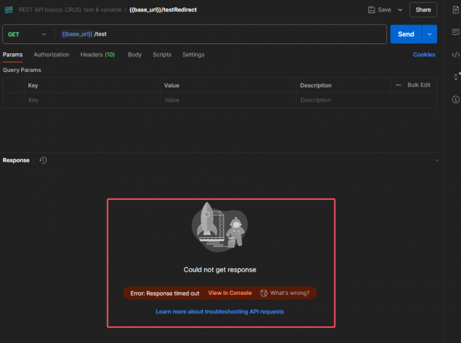The image size is (461, 343).
Task: Switch to the Authorization tab
Action: (52, 55)
